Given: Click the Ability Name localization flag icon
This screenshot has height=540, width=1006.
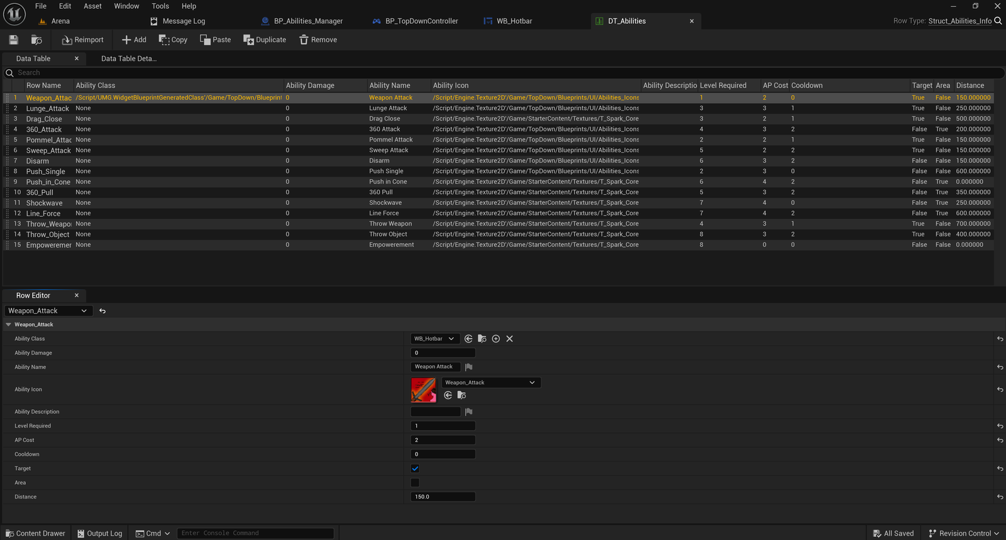Looking at the screenshot, I should [x=468, y=367].
